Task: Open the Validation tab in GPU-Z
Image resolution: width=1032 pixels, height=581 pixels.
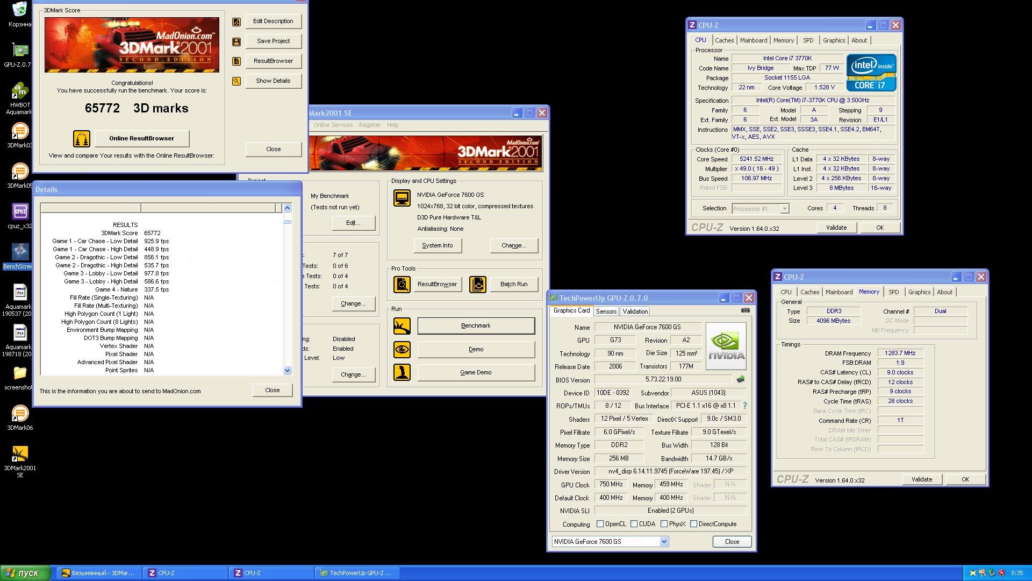Action: point(635,311)
